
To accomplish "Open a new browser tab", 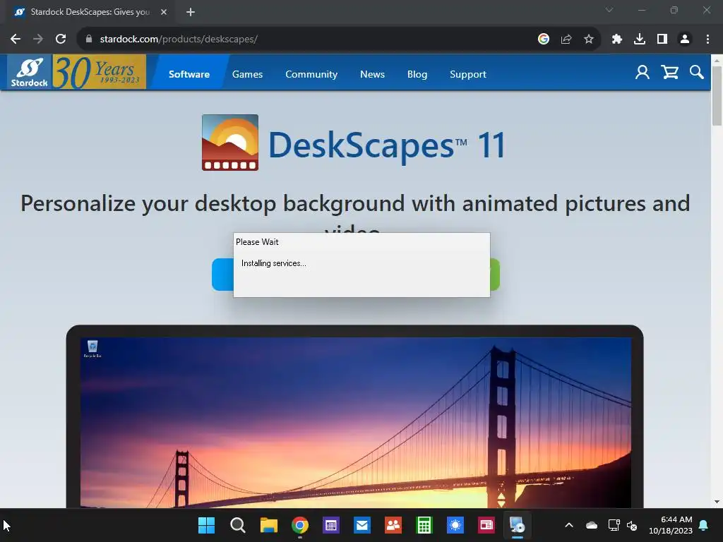I will pos(191,12).
